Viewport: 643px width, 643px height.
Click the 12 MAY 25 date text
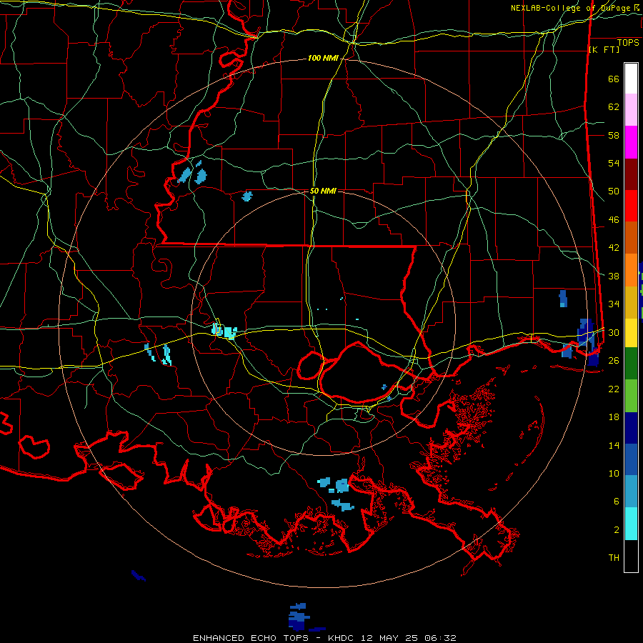pos(390,638)
